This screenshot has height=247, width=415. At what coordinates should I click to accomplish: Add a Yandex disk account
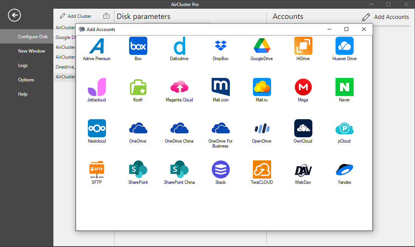[x=344, y=170]
